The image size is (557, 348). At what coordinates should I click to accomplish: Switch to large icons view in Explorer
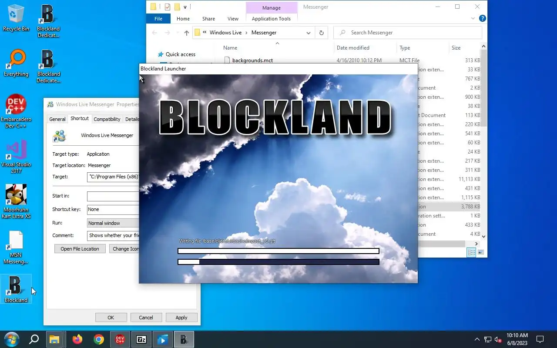[481, 252]
